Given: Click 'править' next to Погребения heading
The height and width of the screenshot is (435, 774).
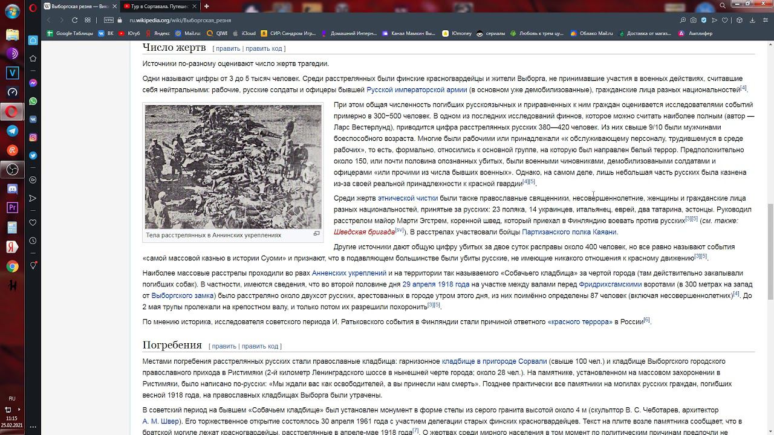Looking at the screenshot, I should [x=224, y=346].
